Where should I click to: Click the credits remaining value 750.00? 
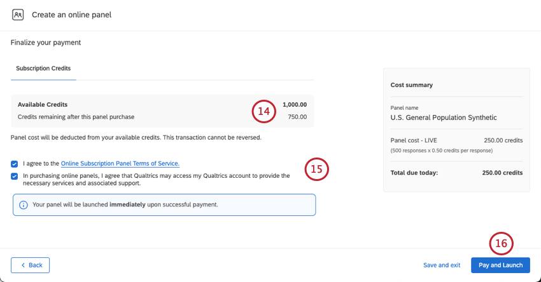coord(297,117)
